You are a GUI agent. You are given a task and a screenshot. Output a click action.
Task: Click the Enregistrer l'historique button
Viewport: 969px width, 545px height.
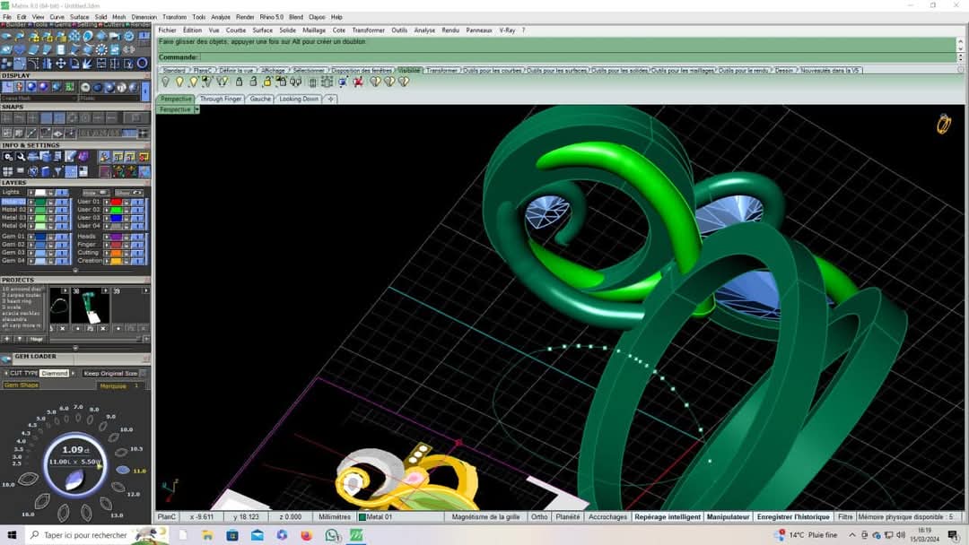[792, 517]
